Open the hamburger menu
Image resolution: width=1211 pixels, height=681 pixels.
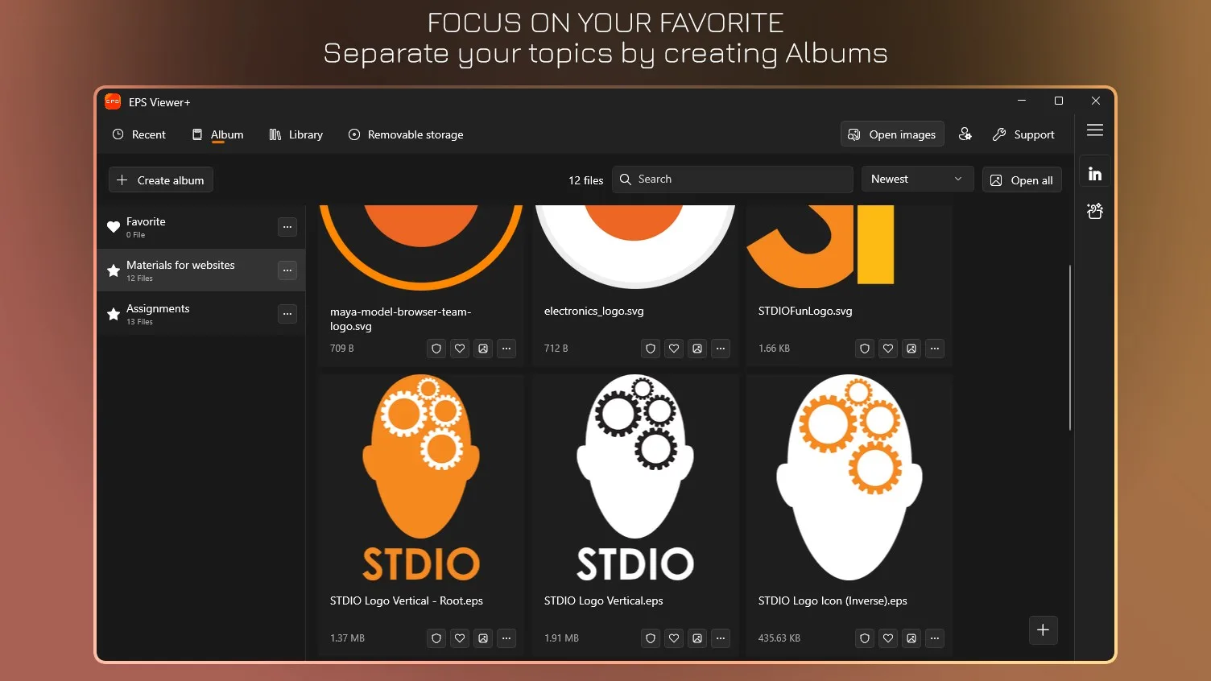(1095, 130)
